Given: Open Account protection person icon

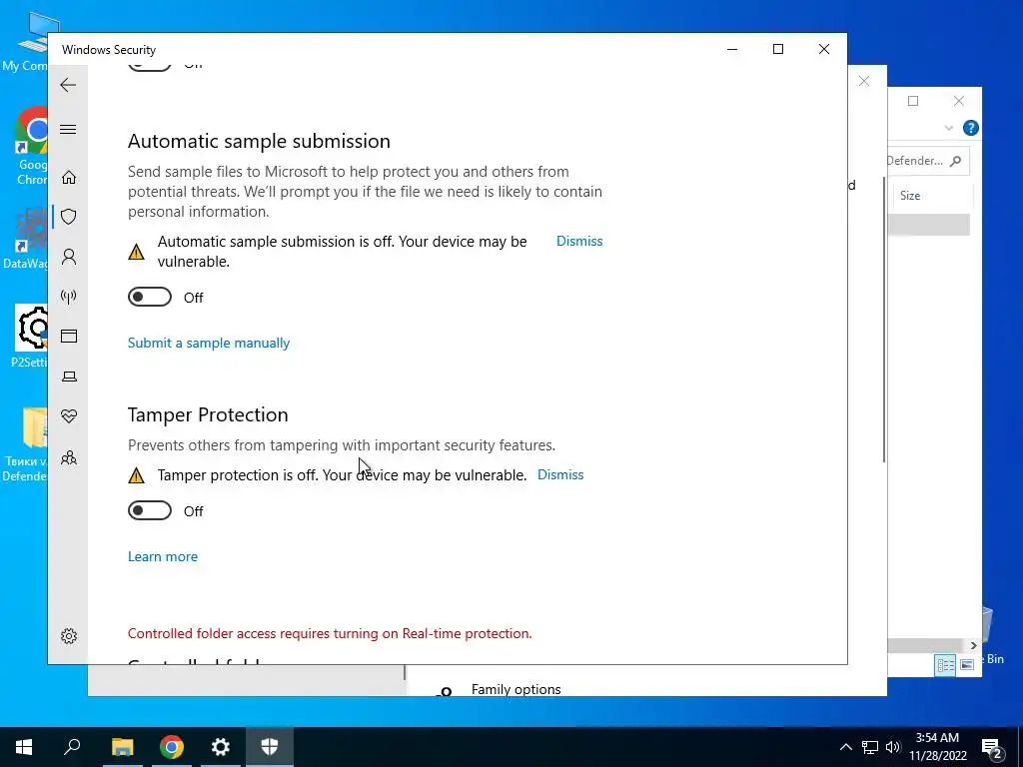Looking at the screenshot, I should coord(69,257).
